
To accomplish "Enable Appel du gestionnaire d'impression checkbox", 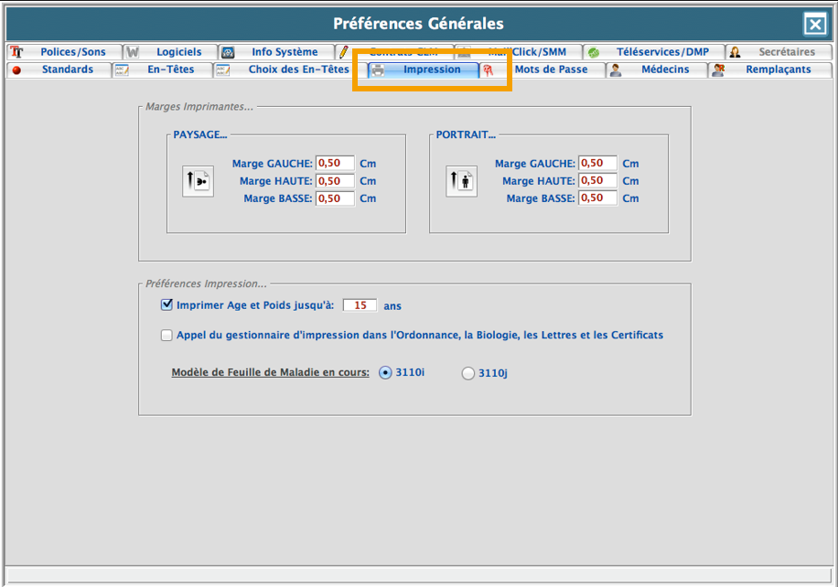I will [167, 336].
